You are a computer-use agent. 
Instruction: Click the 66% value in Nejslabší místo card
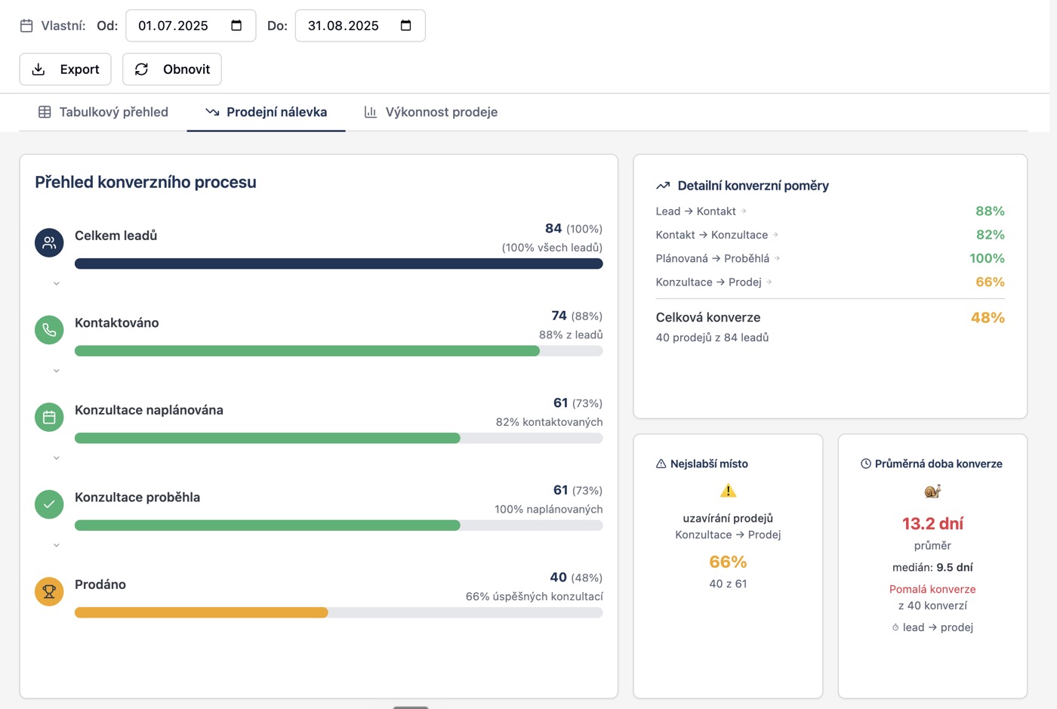click(728, 562)
